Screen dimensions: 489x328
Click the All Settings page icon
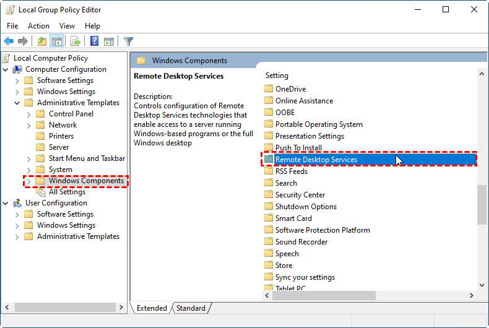point(42,192)
